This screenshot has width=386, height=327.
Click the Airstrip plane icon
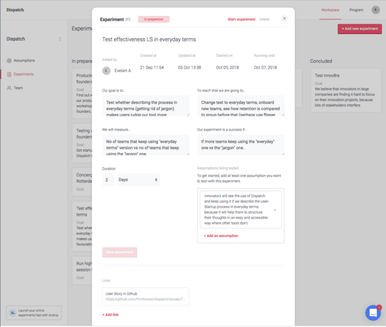click(13, 313)
